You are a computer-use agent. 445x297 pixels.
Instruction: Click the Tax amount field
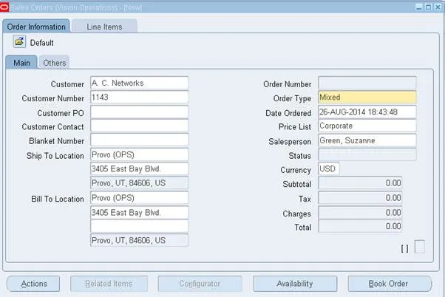(x=360, y=198)
